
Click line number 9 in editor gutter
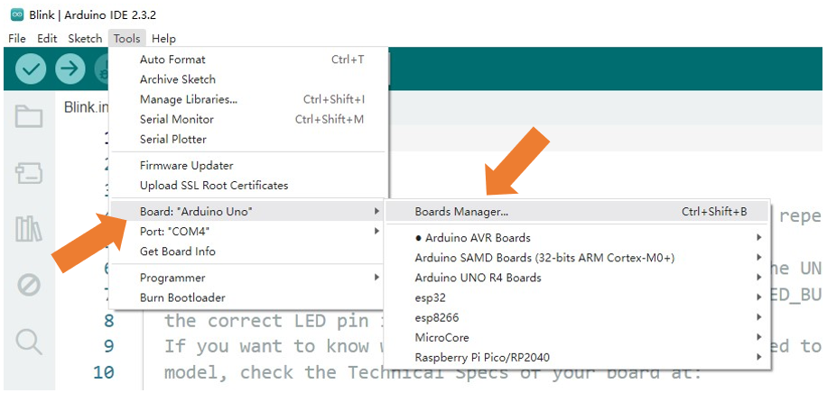coord(108,347)
